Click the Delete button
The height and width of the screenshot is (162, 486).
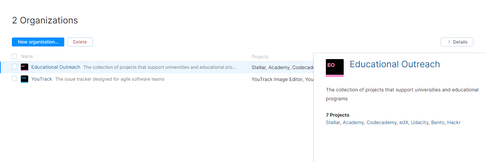tap(80, 42)
